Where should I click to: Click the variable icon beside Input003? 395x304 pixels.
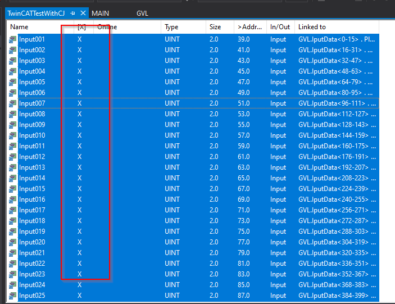[x=12, y=61]
